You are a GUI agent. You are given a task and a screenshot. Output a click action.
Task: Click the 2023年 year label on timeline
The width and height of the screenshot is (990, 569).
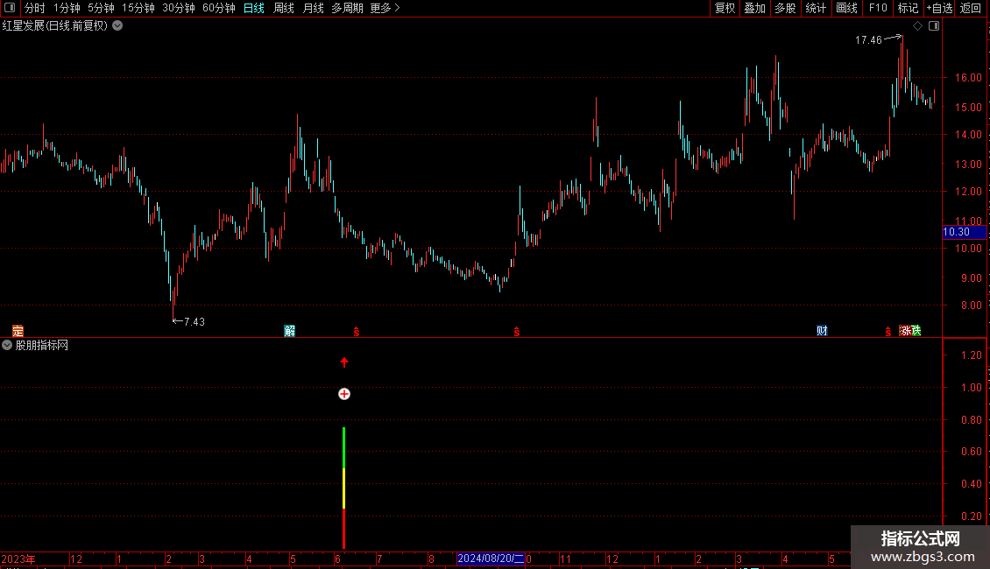click(x=18, y=558)
